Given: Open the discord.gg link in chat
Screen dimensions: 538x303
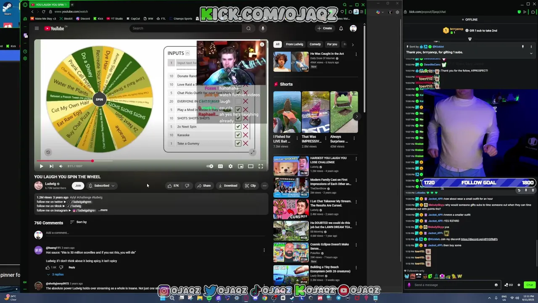Looking at the screenshot, I should 479,239.
